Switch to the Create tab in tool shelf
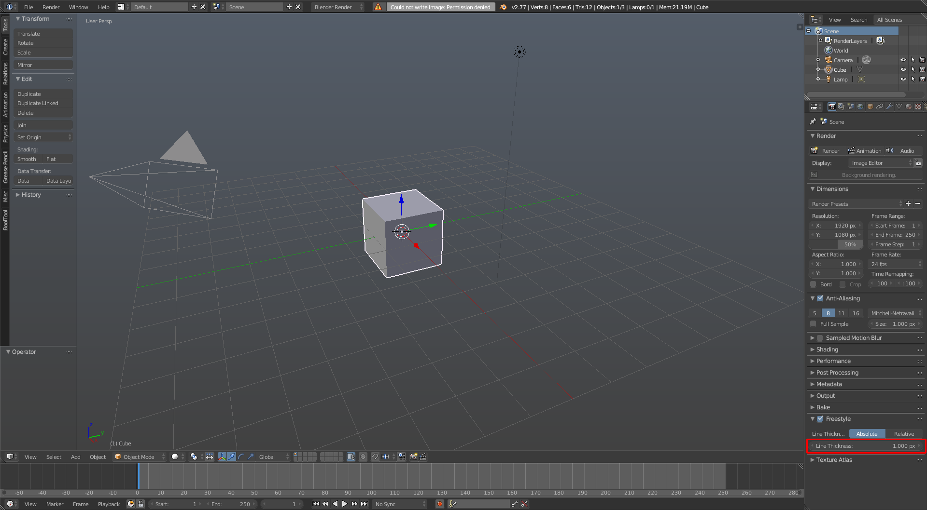Image resolution: width=927 pixels, height=510 pixels. [5, 47]
